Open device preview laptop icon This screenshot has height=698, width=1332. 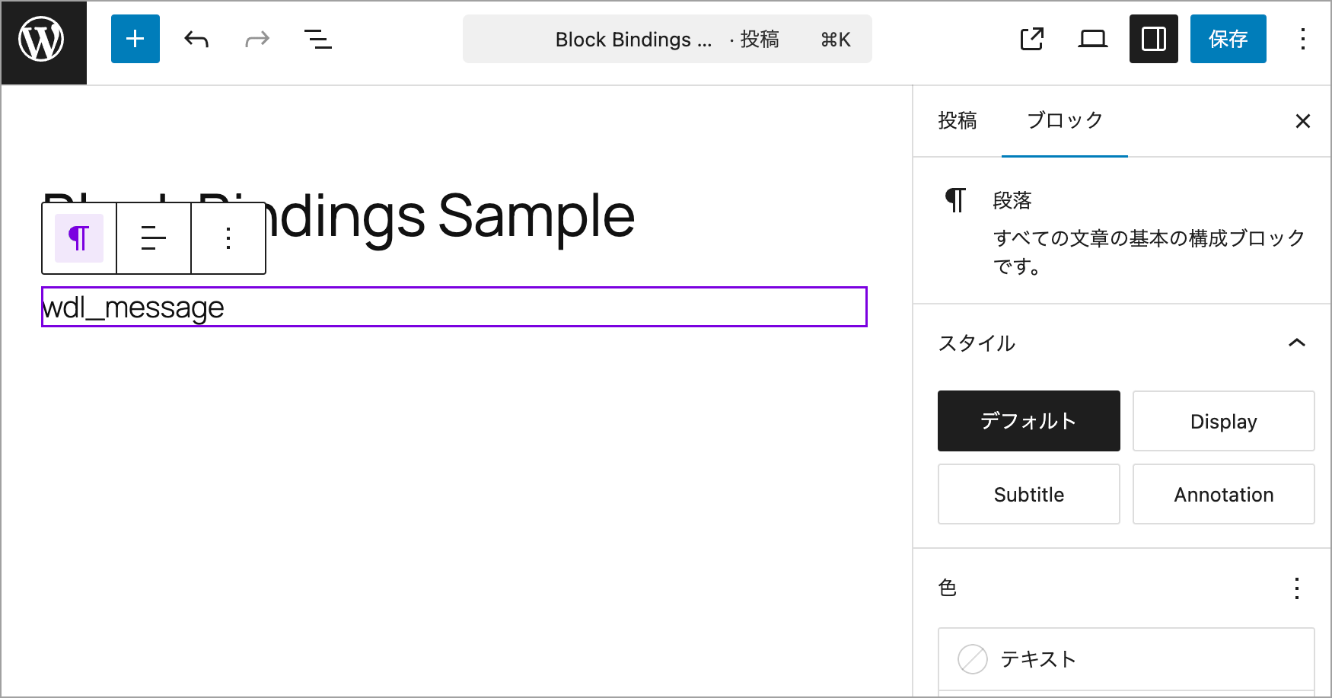[x=1093, y=39]
